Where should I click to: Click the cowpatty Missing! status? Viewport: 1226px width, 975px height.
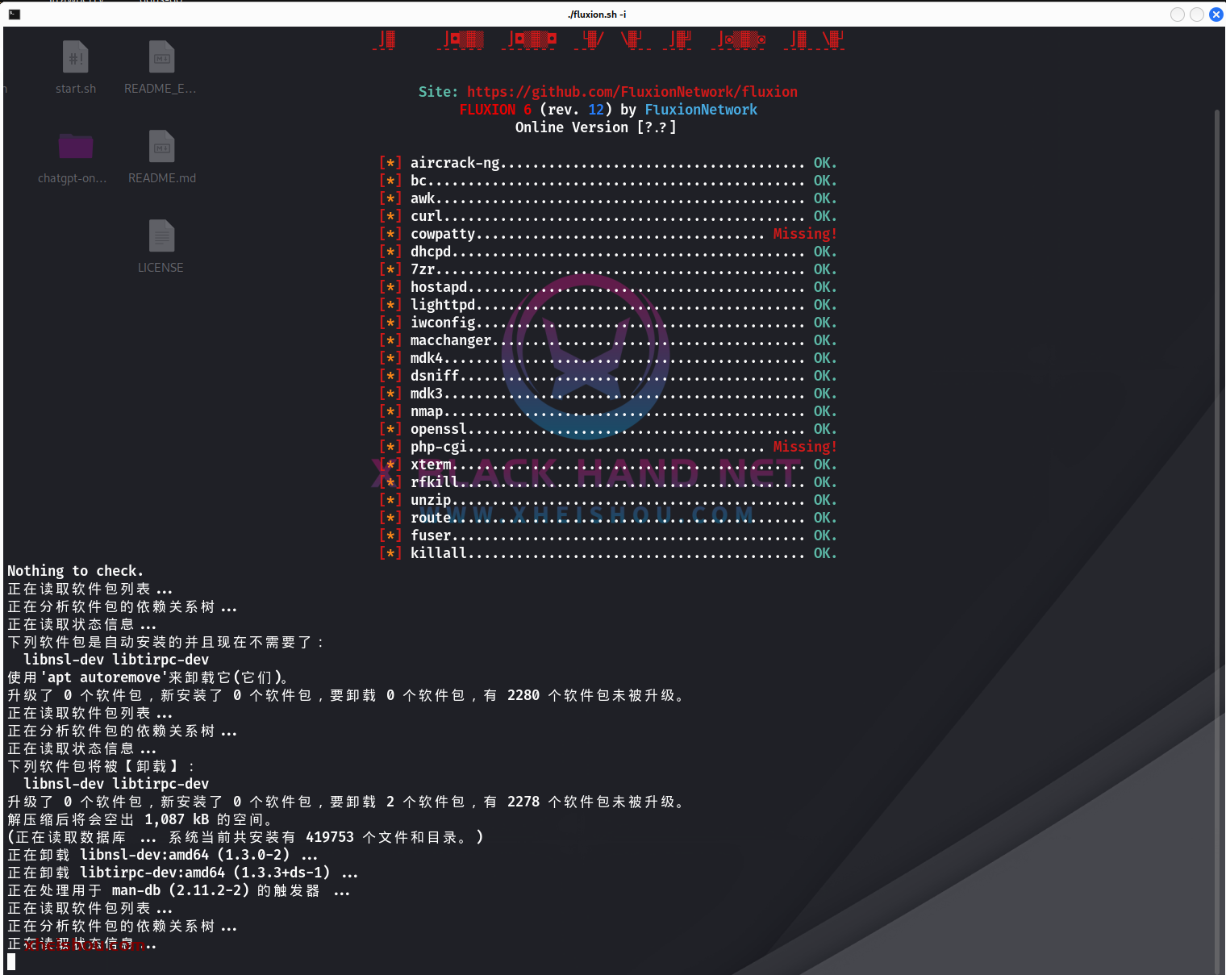point(805,234)
